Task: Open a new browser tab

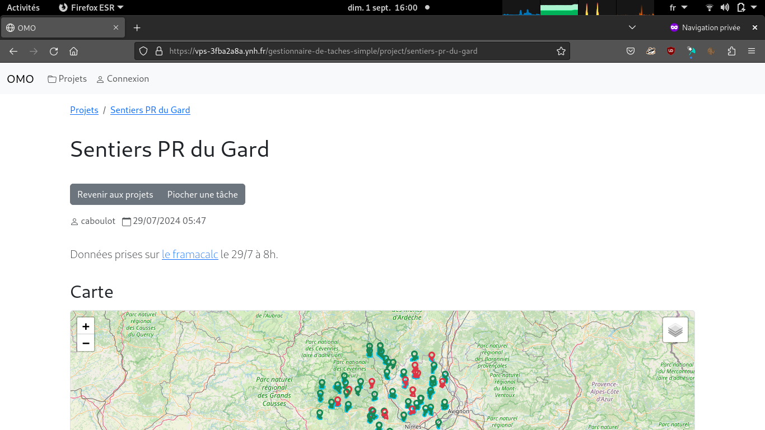Action: 137,28
